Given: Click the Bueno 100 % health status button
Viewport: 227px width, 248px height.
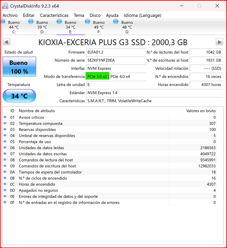Looking at the screenshot, I should 19,67.
